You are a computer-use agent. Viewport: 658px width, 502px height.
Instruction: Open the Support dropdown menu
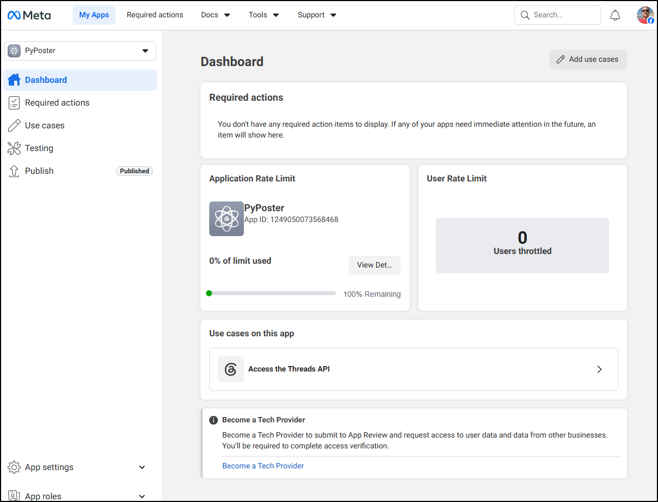pos(317,15)
